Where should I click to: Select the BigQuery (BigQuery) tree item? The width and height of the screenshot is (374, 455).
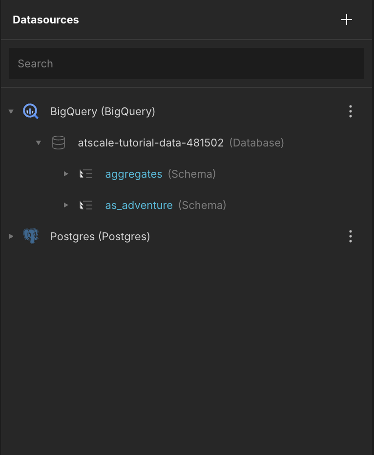click(103, 111)
